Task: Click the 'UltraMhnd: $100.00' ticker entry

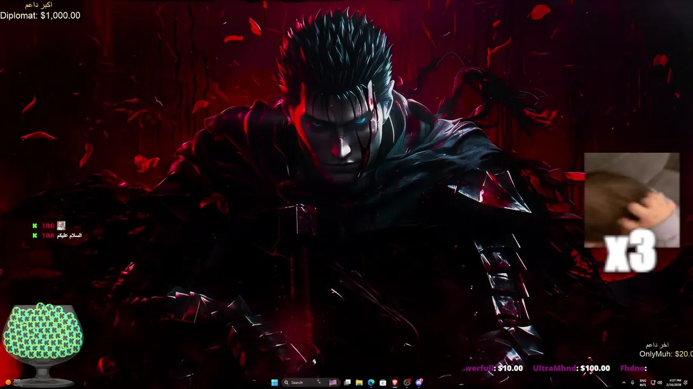Action: (571, 368)
